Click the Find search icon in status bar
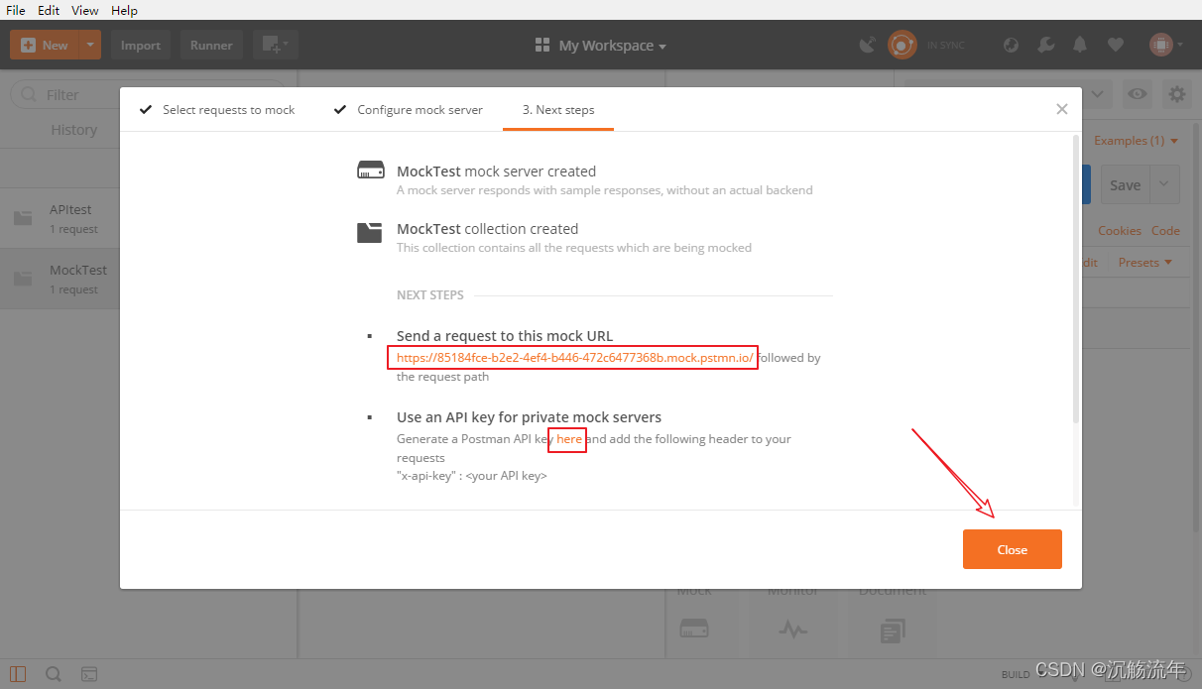Image resolution: width=1202 pixels, height=689 pixels. (x=54, y=674)
